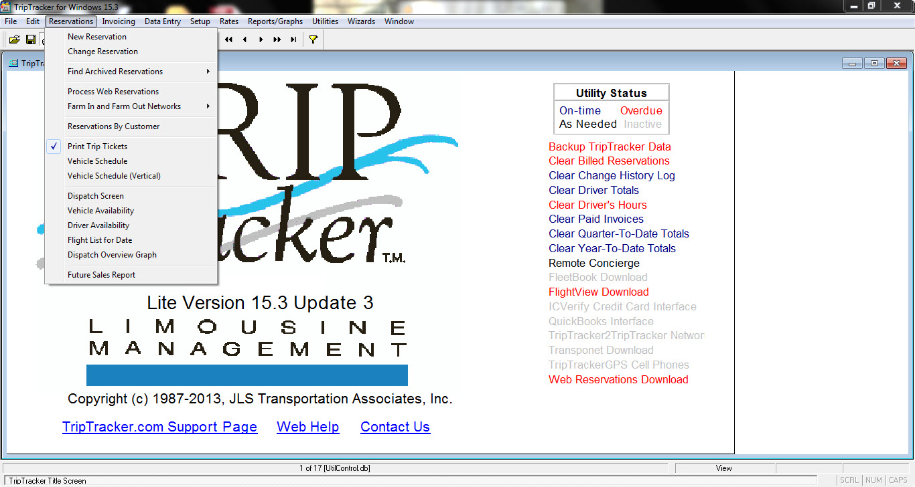Open the Data Entry menu

pyautogui.click(x=163, y=21)
